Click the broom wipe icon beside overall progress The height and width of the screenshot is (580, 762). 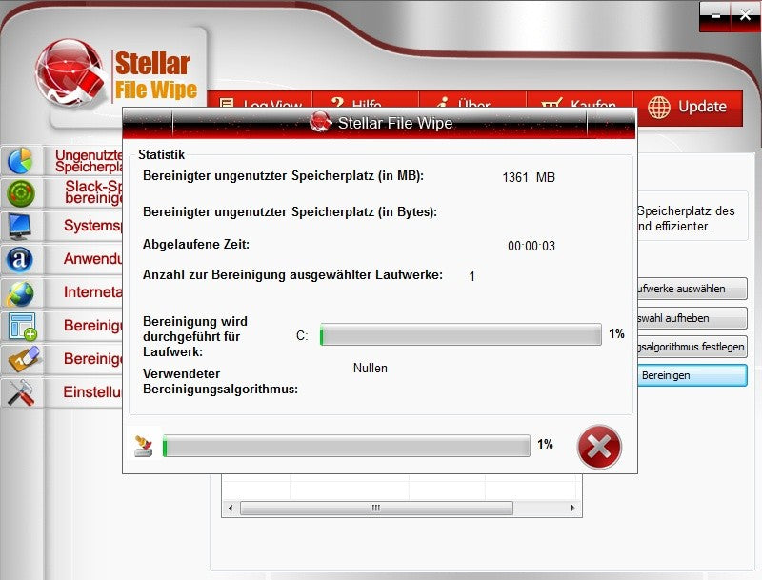point(144,447)
